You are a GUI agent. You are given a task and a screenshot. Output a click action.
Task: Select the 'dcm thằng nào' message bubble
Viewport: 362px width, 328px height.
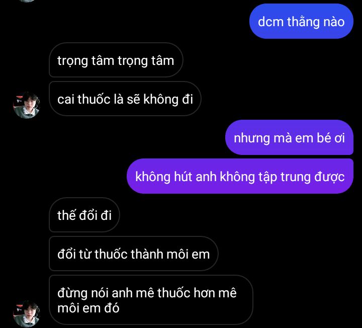point(301,21)
